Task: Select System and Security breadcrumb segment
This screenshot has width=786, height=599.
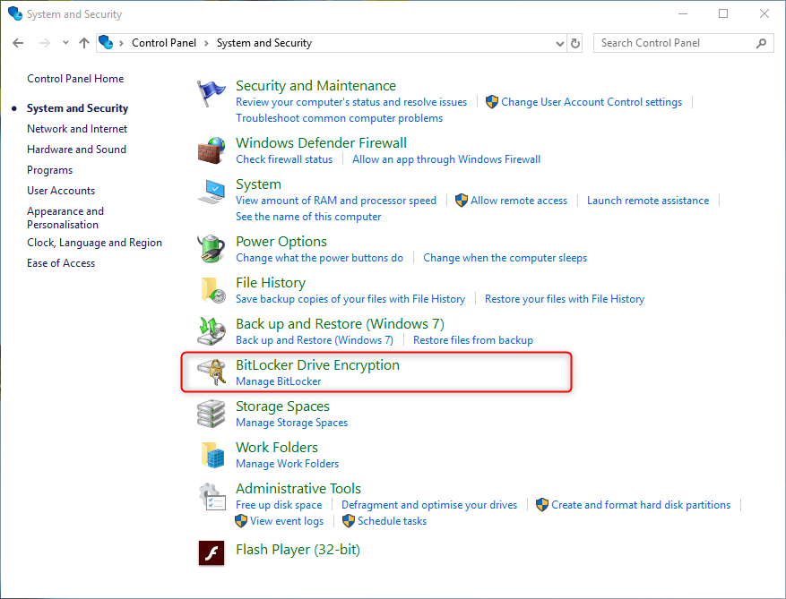Action: click(264, 43)
